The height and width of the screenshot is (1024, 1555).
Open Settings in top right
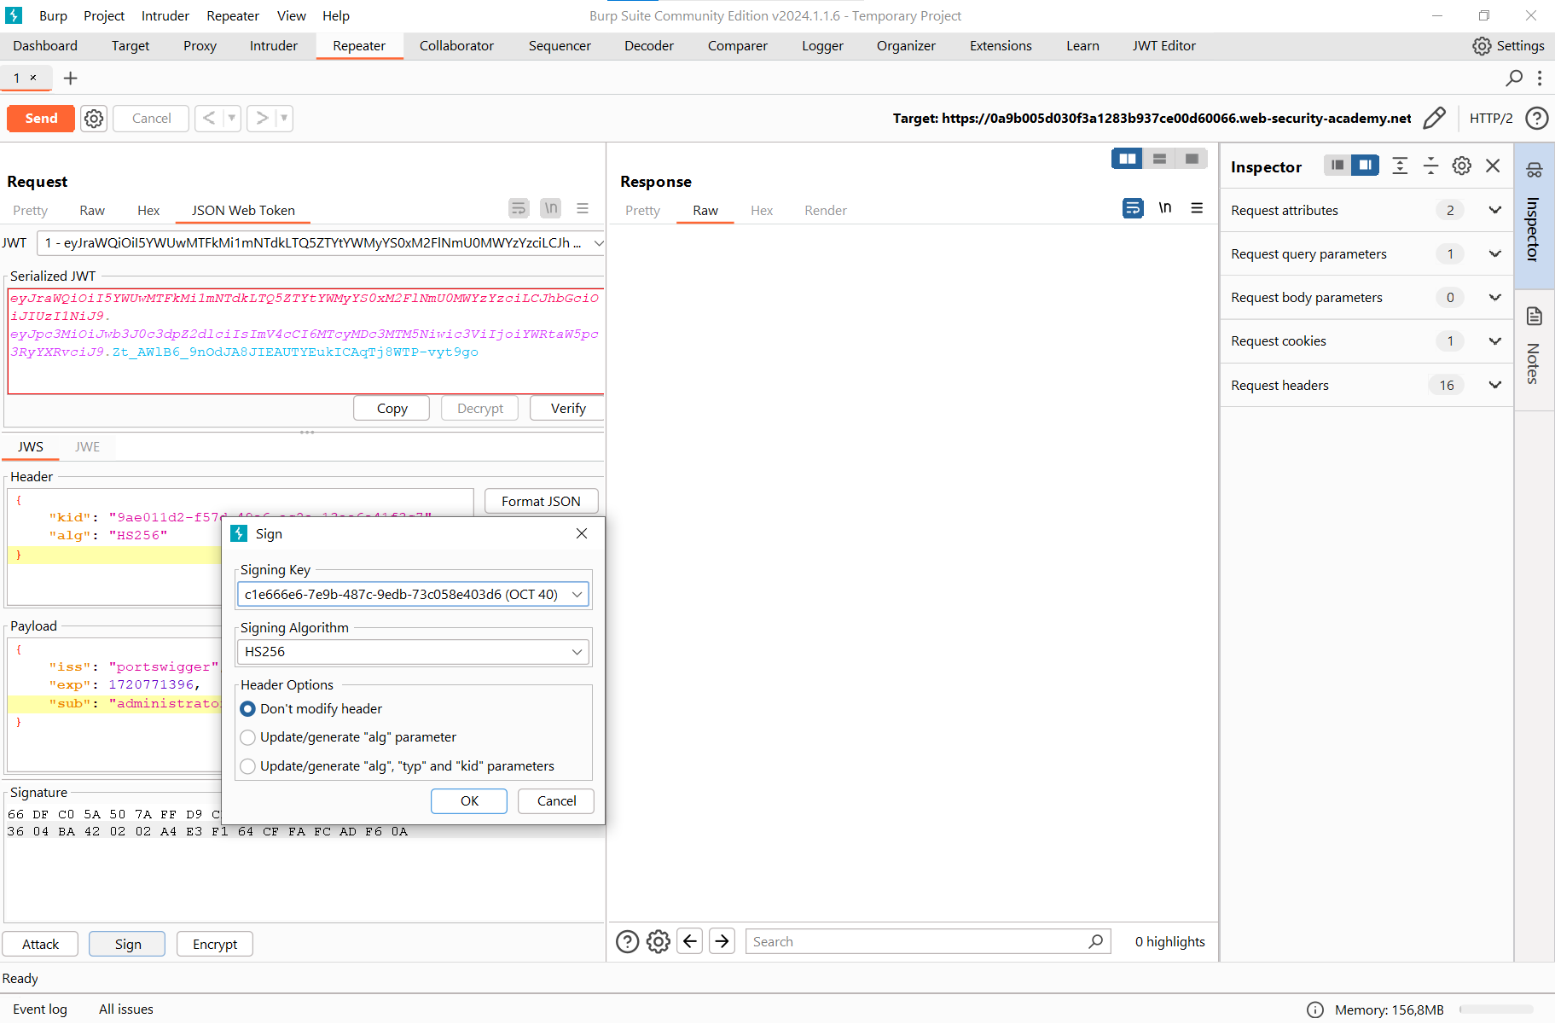pyautogui.click(x=1508, y=46)
